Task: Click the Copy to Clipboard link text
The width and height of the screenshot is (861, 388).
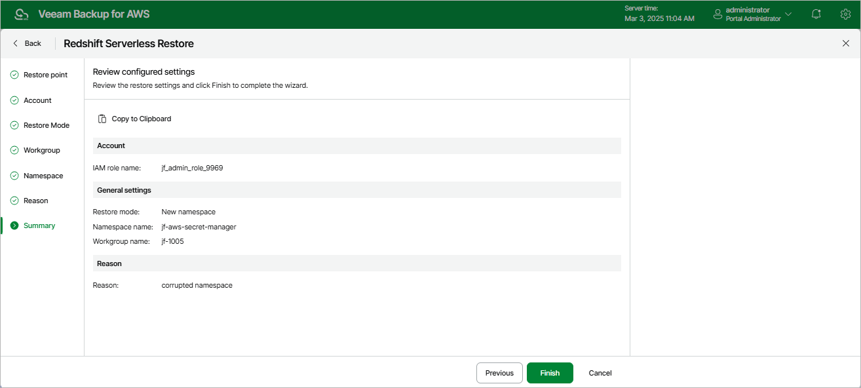Action: coord(142,119)
